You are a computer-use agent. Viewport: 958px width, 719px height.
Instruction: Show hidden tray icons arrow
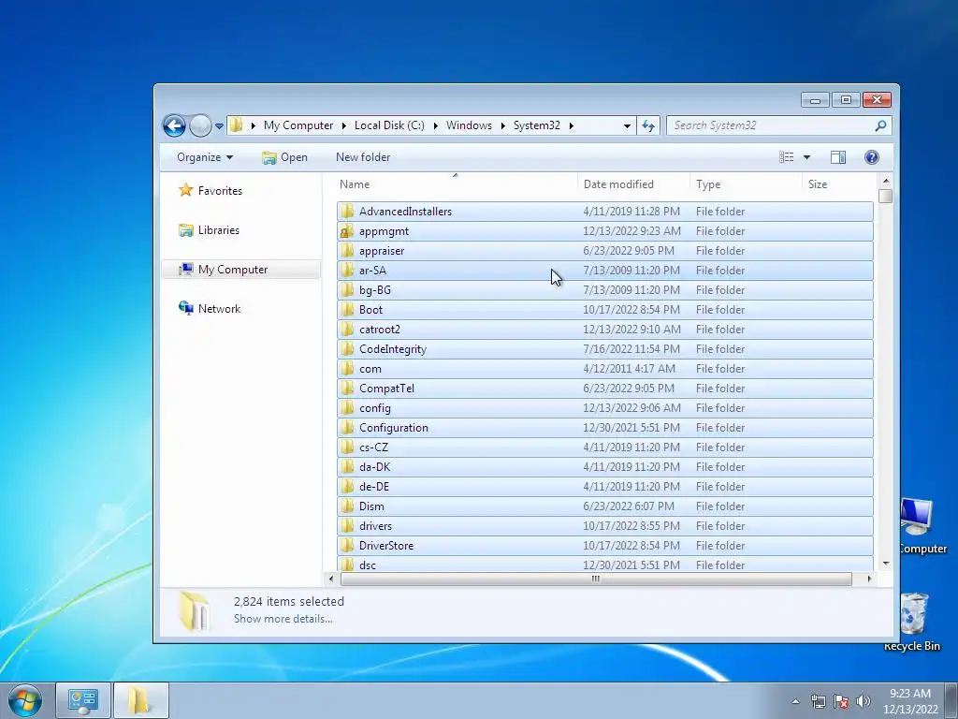point(795,701)
